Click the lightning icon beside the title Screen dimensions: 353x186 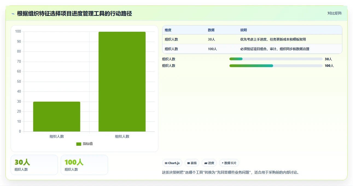pos(13,14)
